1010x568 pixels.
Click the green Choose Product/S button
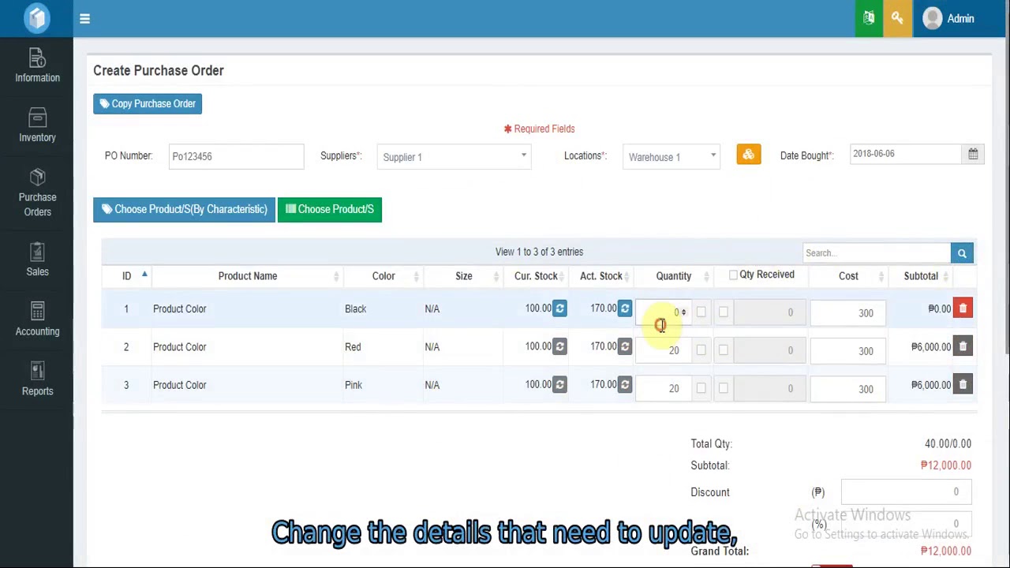(x=330, y=209)
